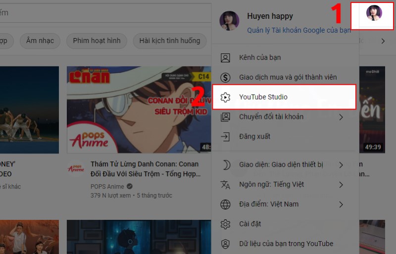
Task: Expand Địa điểm: Việt Nam submenu chevron
Action: tap(341, 204)
